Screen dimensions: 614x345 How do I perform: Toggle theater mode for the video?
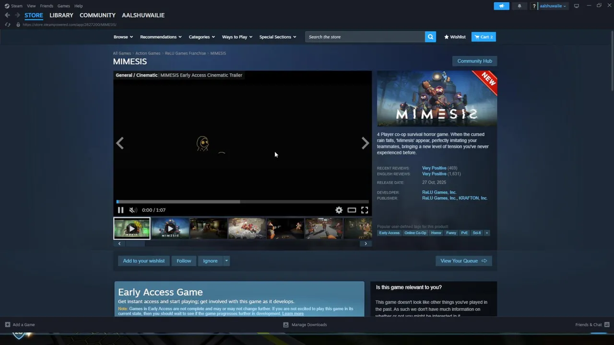[x=352, y=210]
